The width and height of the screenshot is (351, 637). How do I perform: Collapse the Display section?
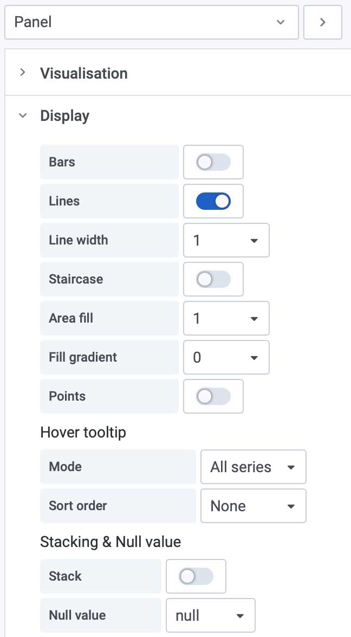coord(23,115)
